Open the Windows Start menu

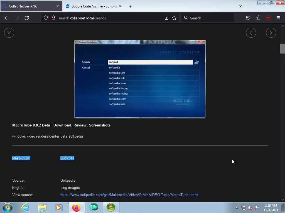click(8, 207)
